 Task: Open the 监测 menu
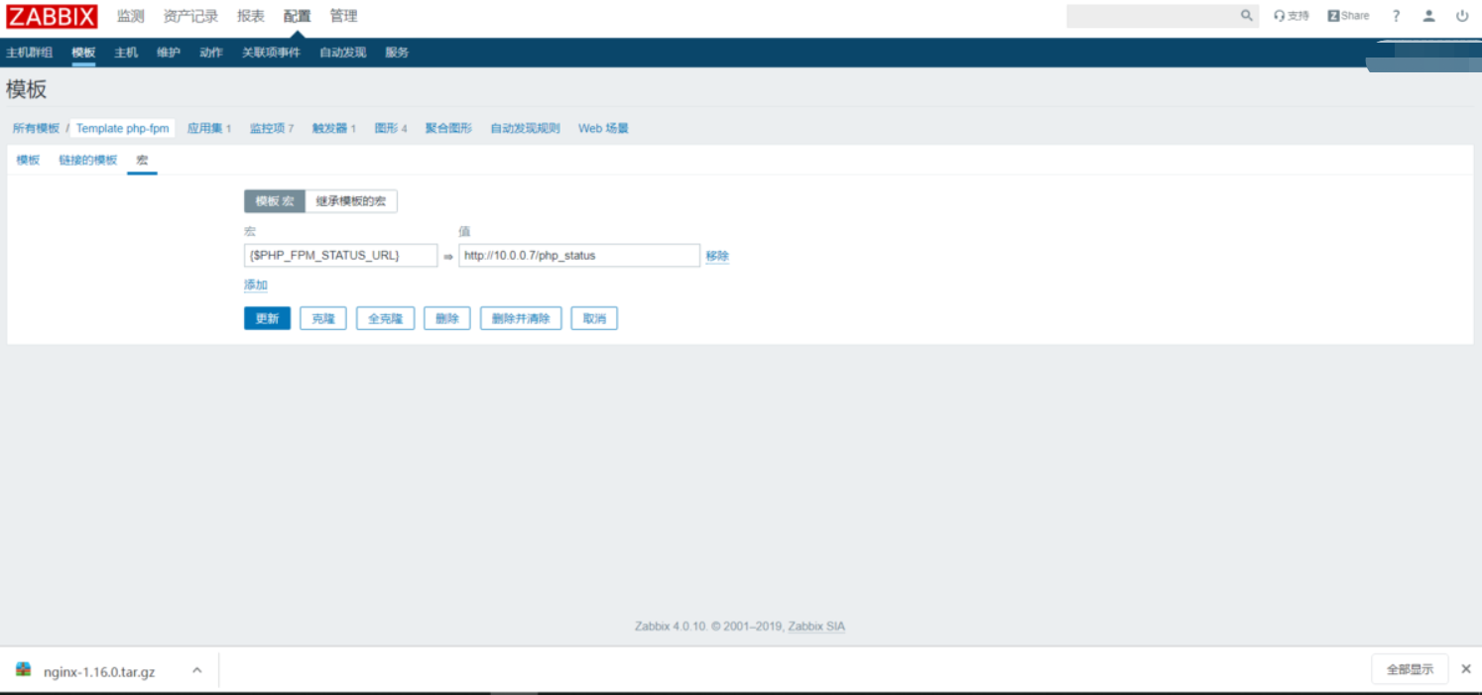[x=130, y=16]
